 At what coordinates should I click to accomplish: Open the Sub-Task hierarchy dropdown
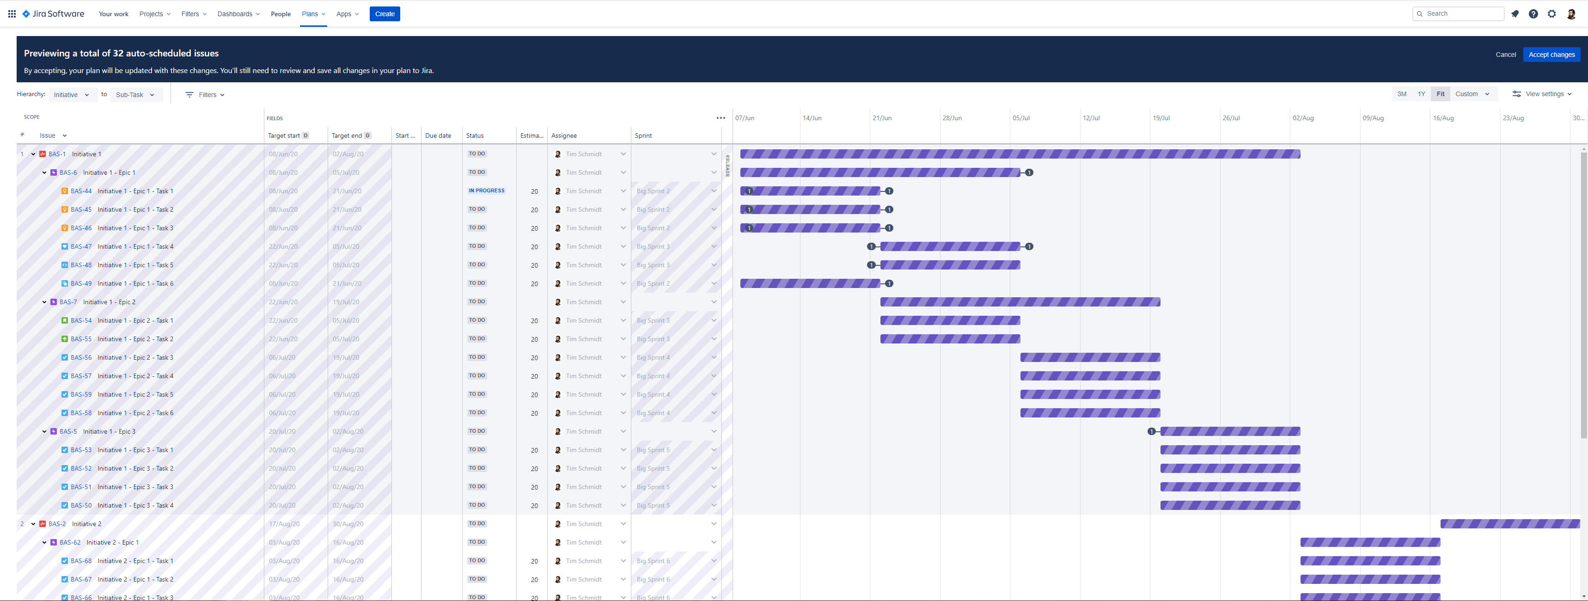[x=136, y=95]
